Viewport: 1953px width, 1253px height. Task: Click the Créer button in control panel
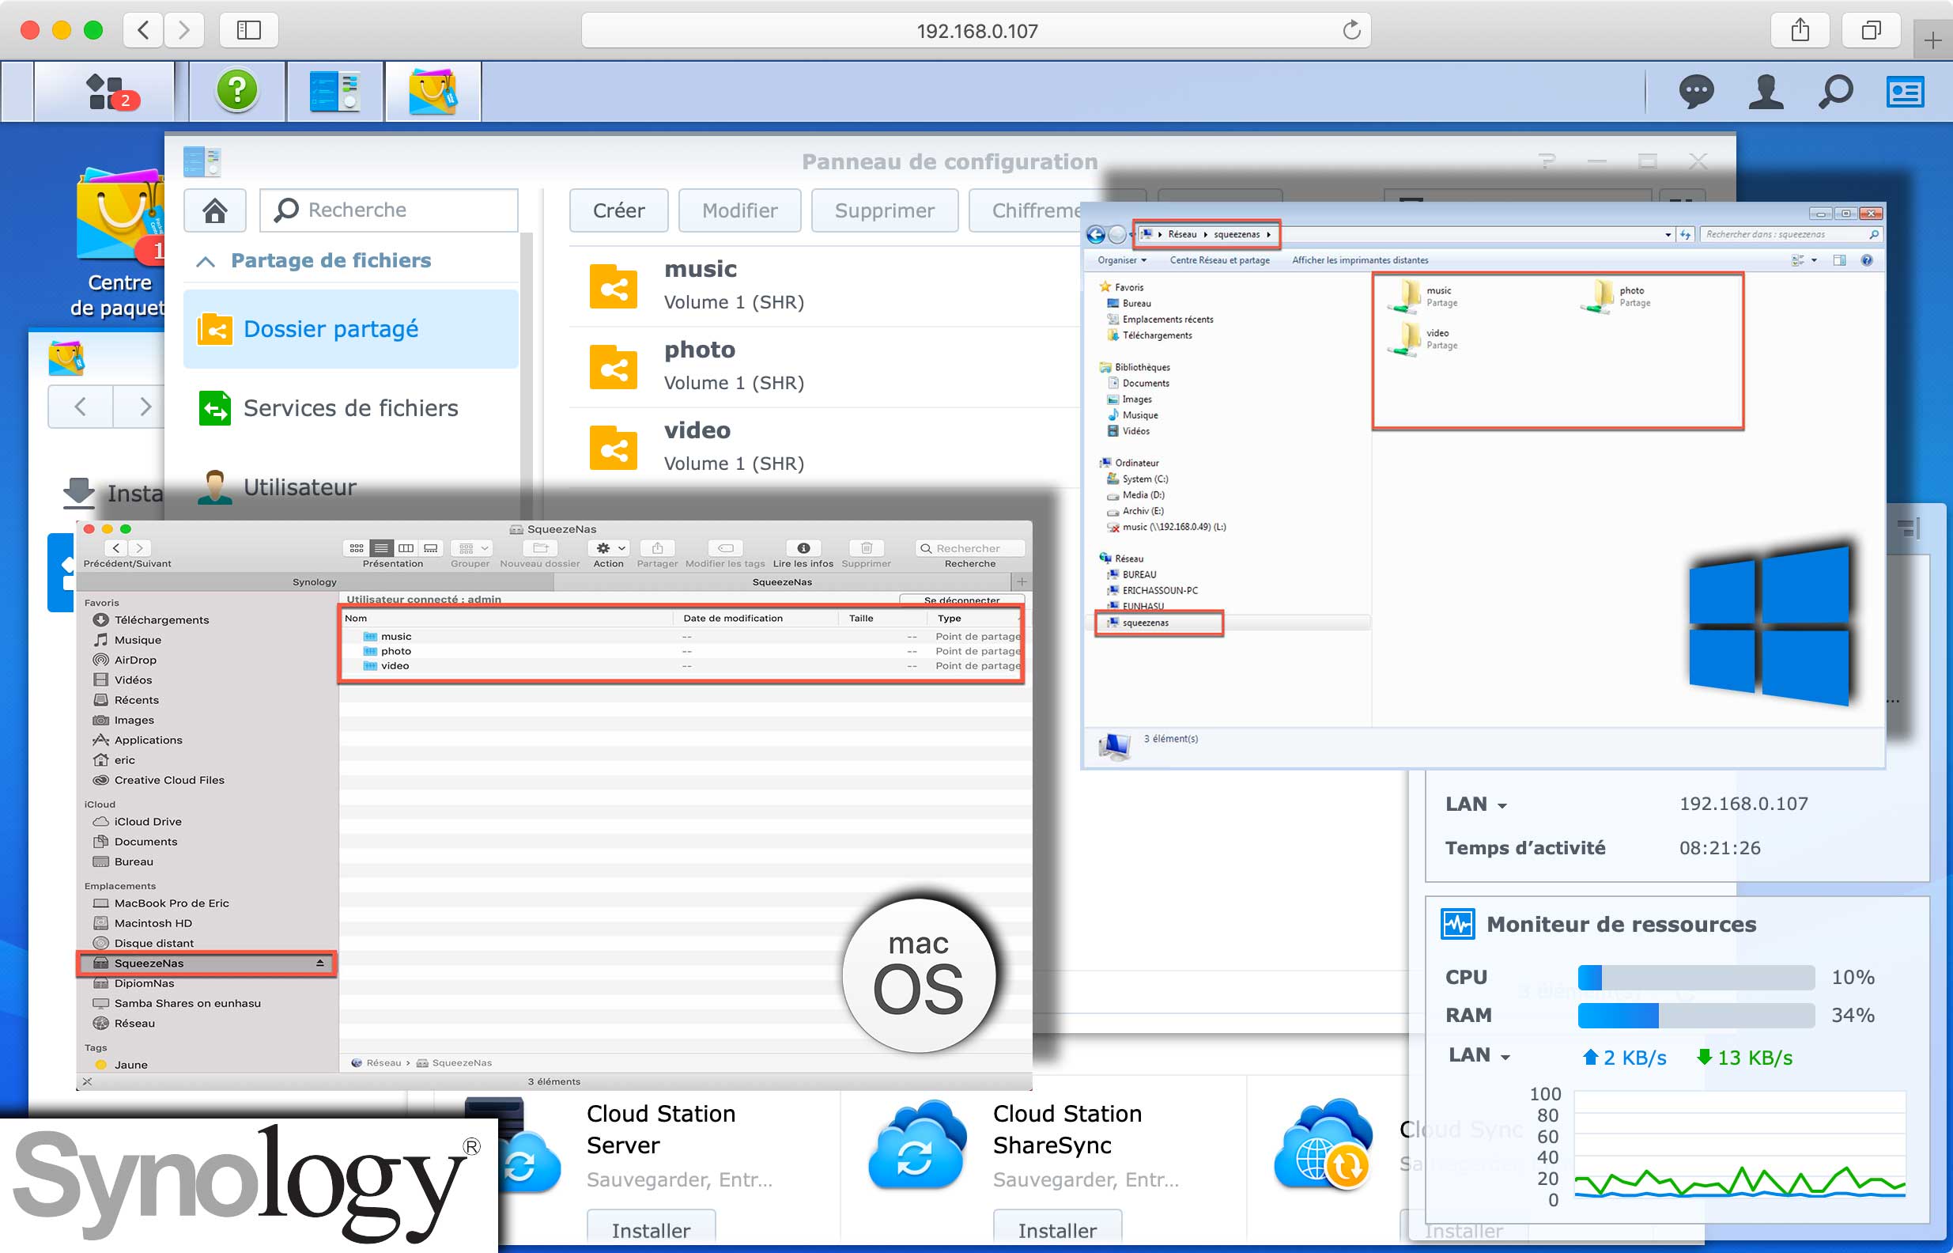click(619, 210)
